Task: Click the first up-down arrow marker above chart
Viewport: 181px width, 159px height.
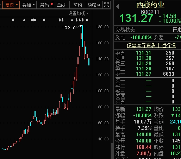Action: coord(24,20)
